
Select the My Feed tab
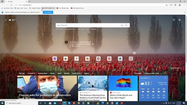(22, 73)
